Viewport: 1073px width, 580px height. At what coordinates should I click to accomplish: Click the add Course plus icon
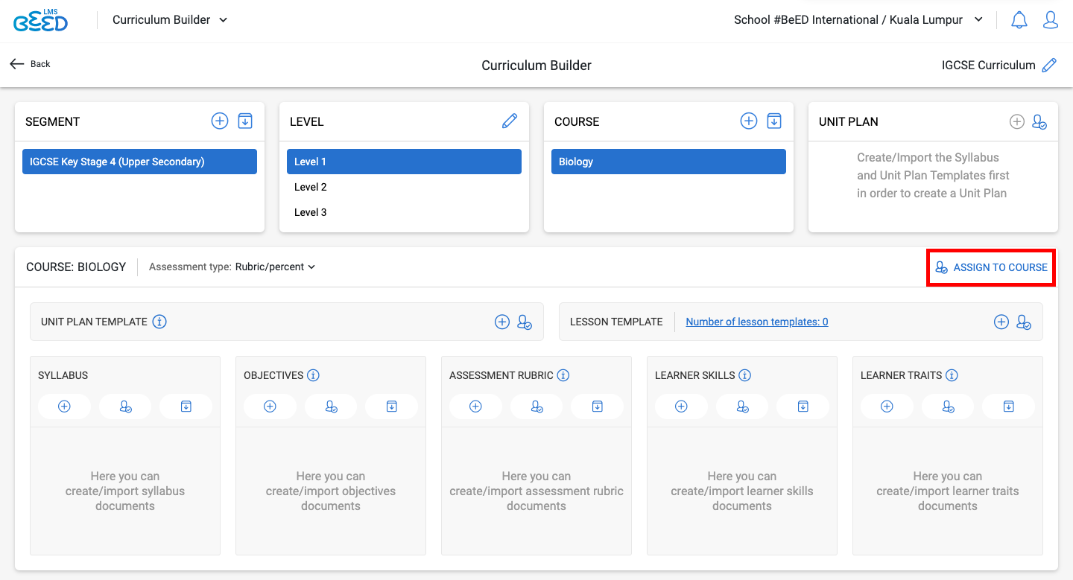tap(749, 121)
